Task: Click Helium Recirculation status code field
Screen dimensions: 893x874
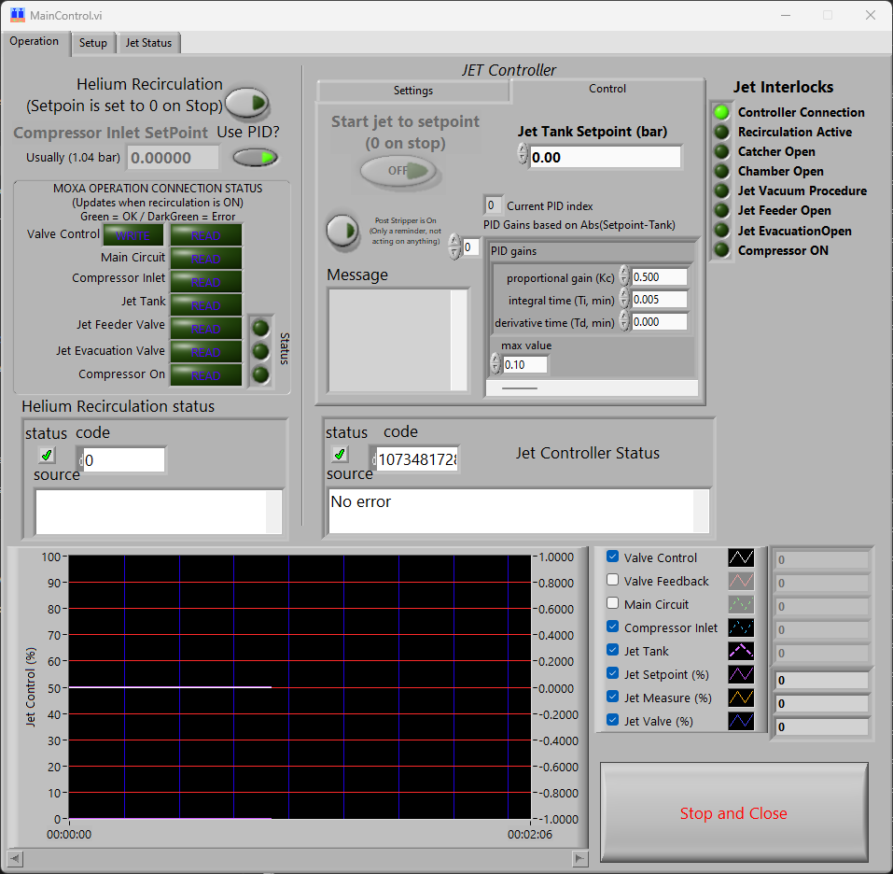Action: [x=123, y=459]
